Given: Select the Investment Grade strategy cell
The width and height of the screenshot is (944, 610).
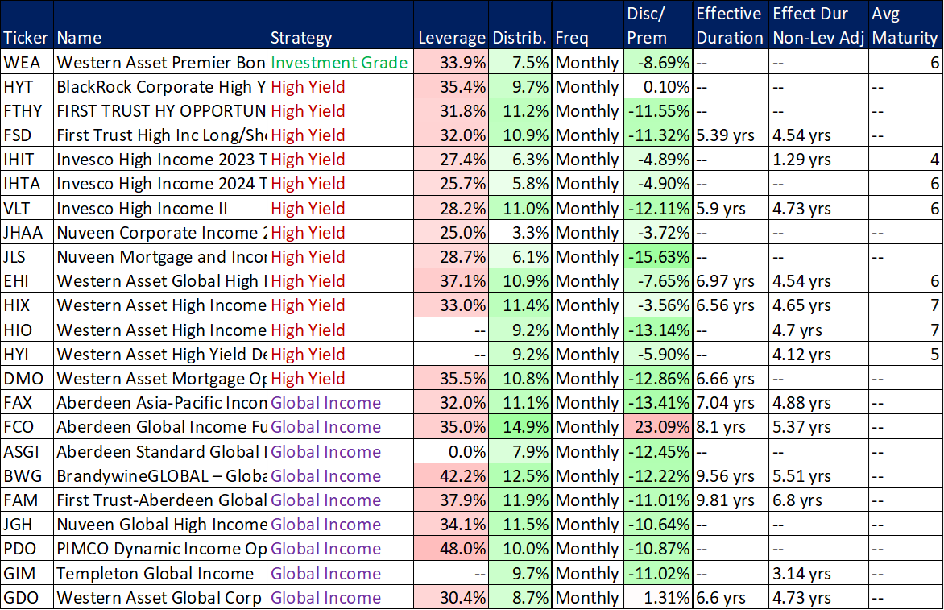Looking at the screenshot, I should [x=340, y=62].
